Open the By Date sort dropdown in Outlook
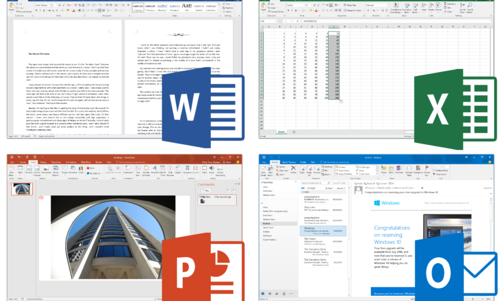 coord(329,188)
